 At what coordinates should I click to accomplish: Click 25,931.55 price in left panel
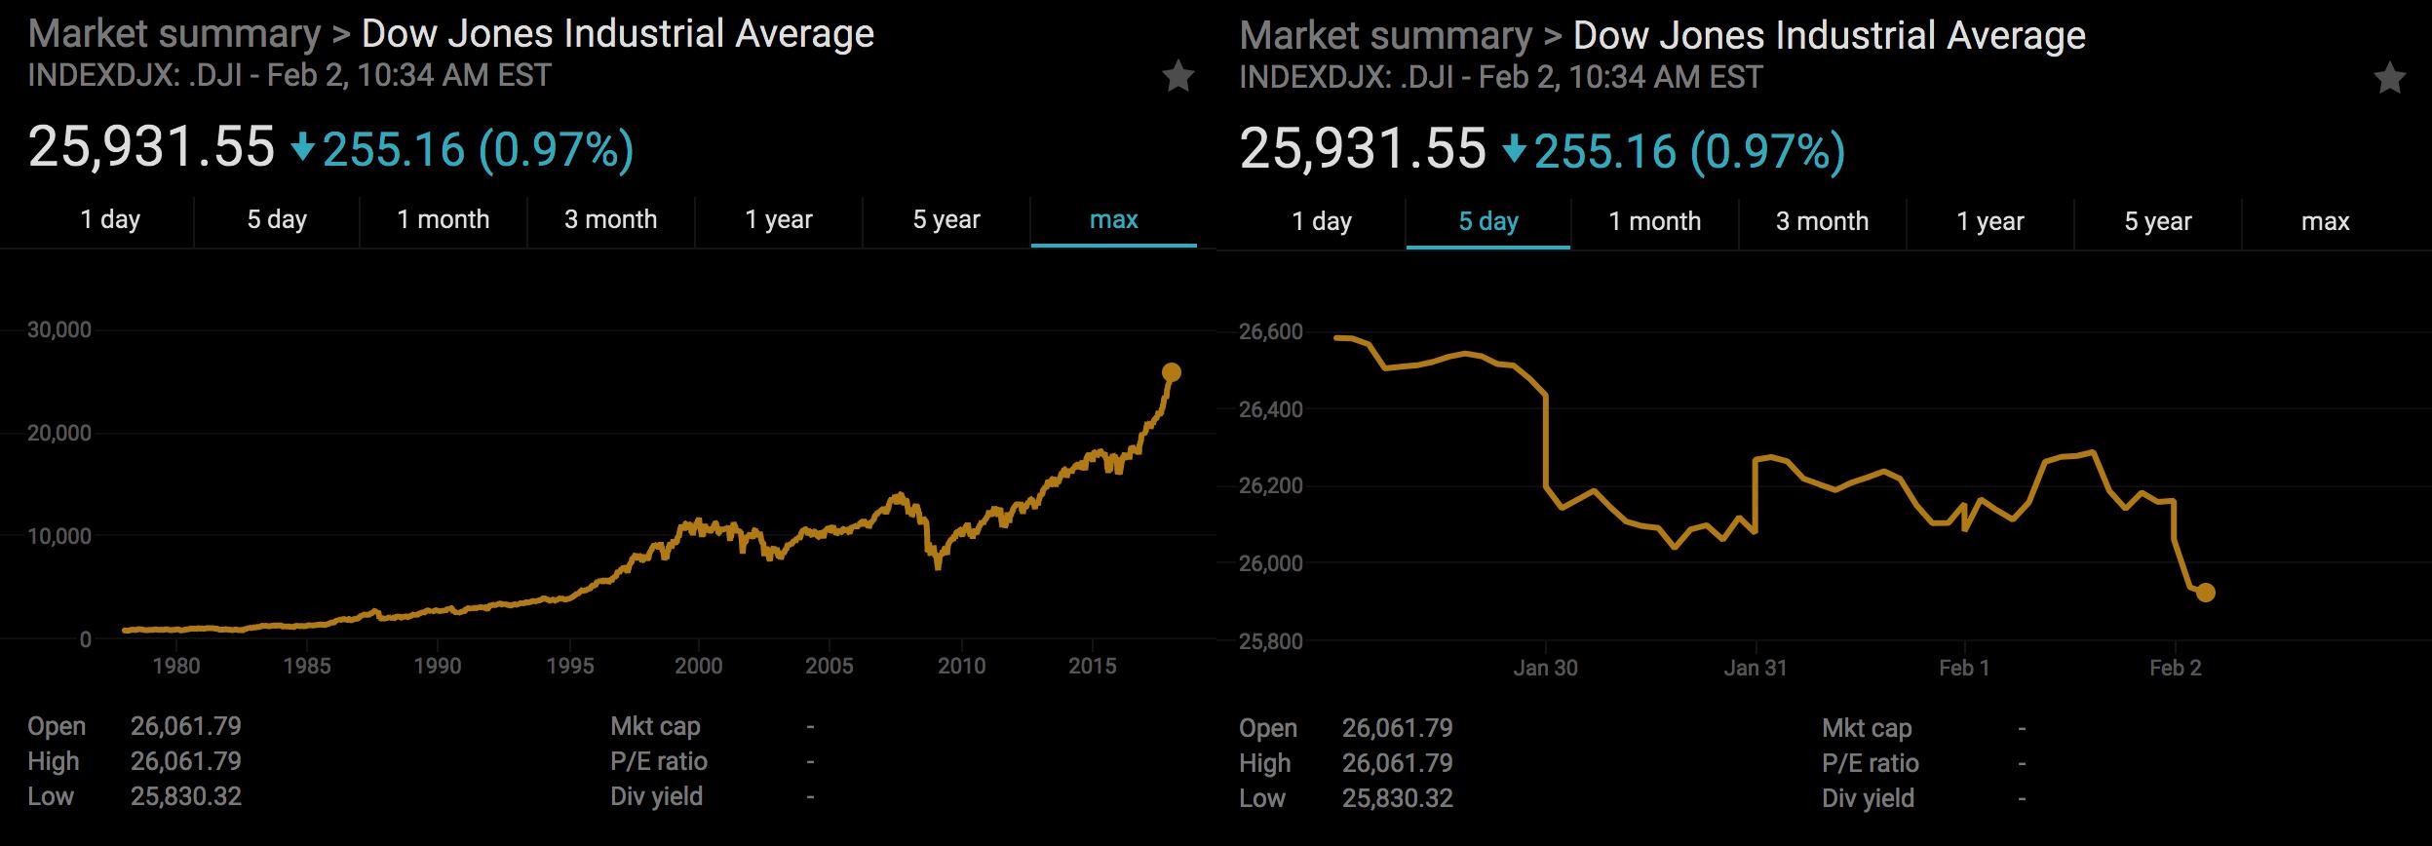tap(152, 148)
